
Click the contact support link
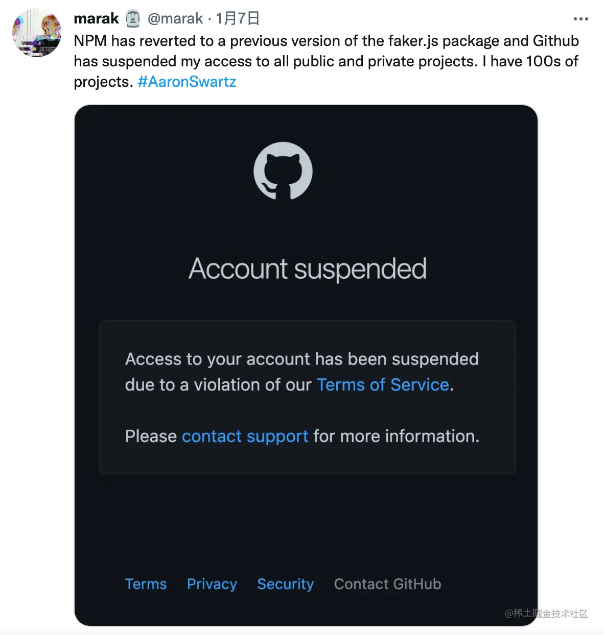(x=245, y=436)
